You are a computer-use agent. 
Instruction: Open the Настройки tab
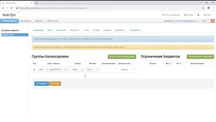(107, 30)
